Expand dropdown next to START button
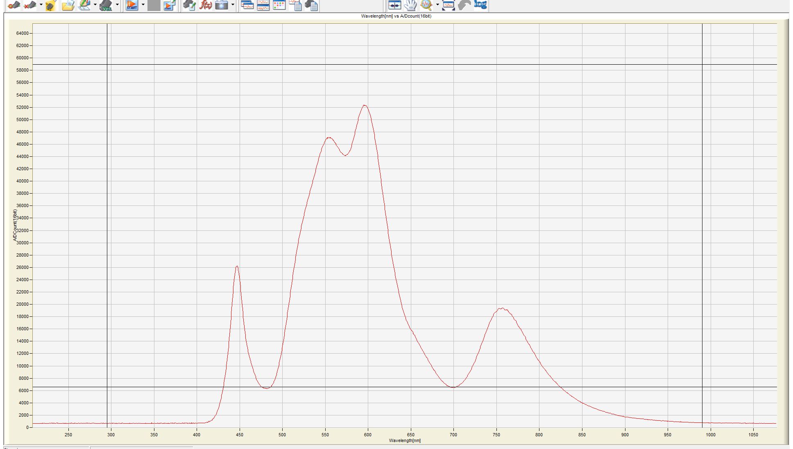Image resolution: width=793 pixels, height=449 pixels. pyautogui.click(x=143, y=5)
